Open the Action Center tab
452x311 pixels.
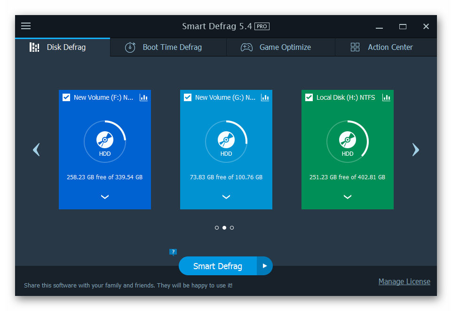(386, 47)
